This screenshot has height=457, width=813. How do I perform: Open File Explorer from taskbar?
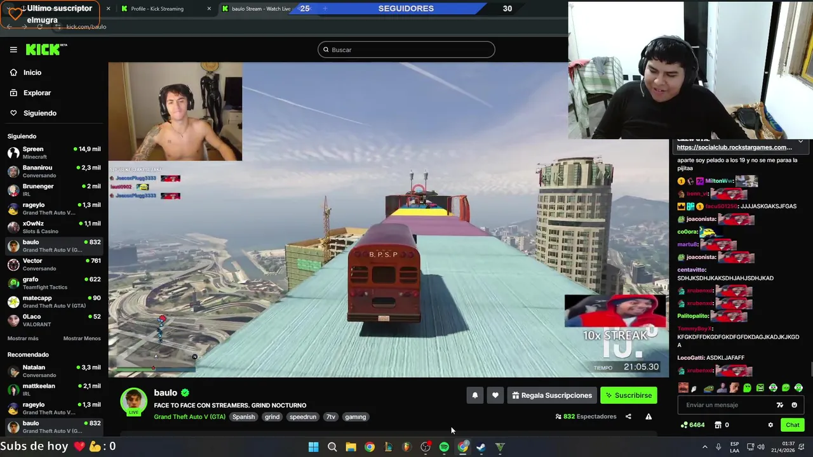(351, 447)
